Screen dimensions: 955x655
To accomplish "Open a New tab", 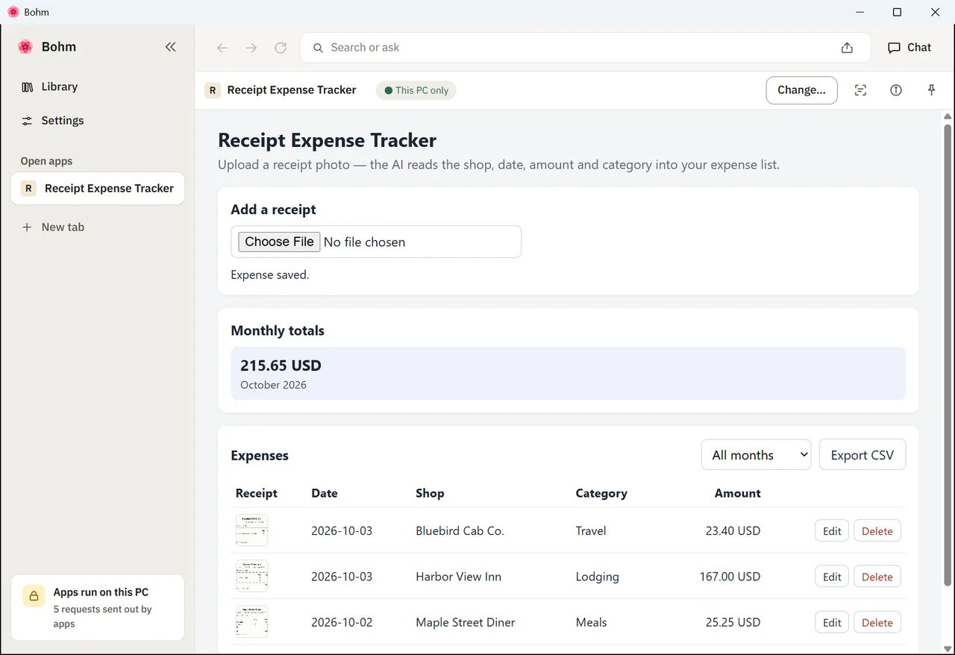I will tap(98, 227).
